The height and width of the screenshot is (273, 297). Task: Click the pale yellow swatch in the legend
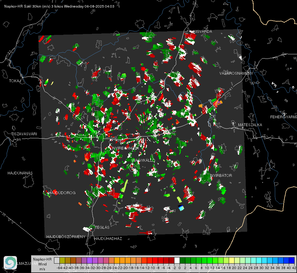tap(231, 260)
